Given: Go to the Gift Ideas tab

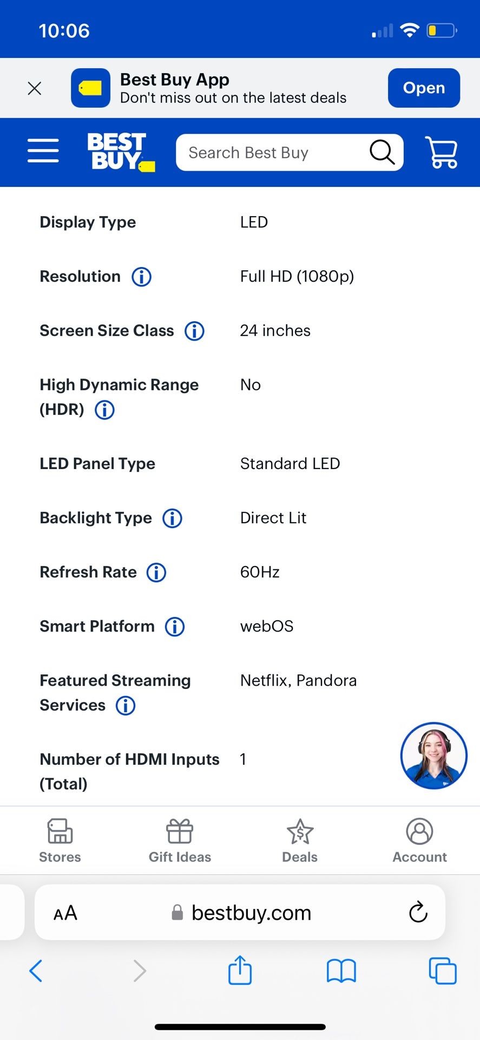Looking at the screenshot, I should tap(180, 841).
